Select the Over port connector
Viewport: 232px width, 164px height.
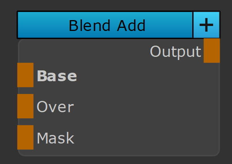[x=25, y=106]
